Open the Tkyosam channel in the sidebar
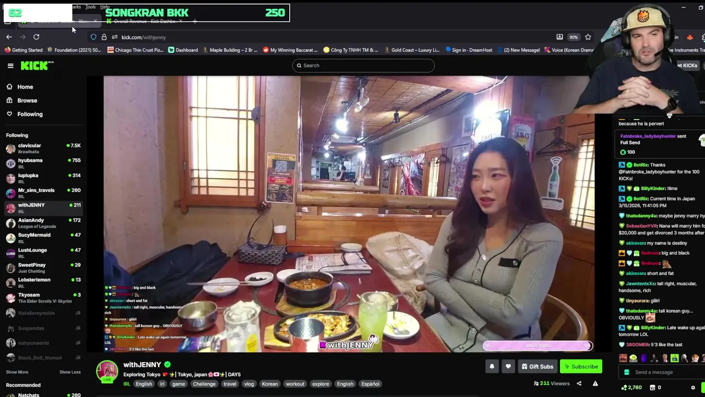The image size is (705, 397). coord(43,297)
